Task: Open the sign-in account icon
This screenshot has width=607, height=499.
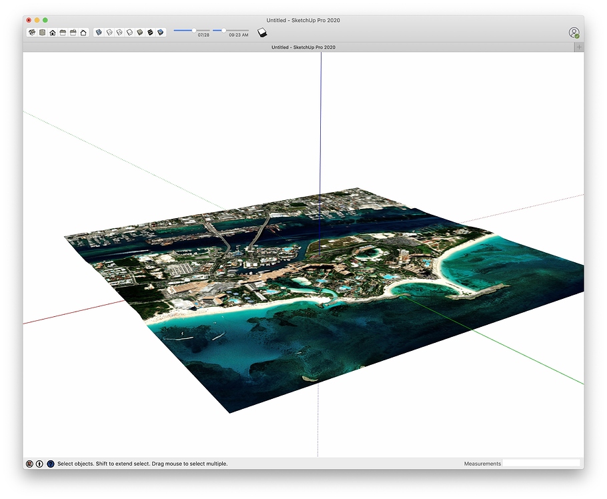Action: click(574, 32)
